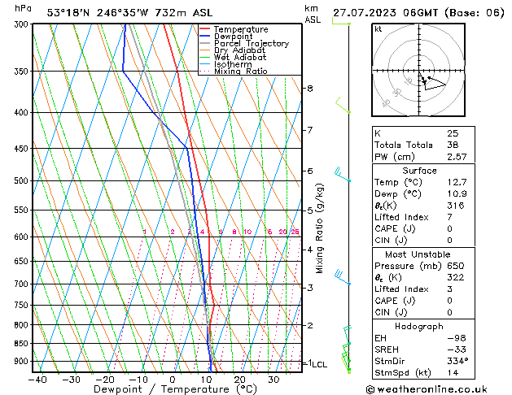Click the Wet Adiabat legend entry

(x=233, y=57)
